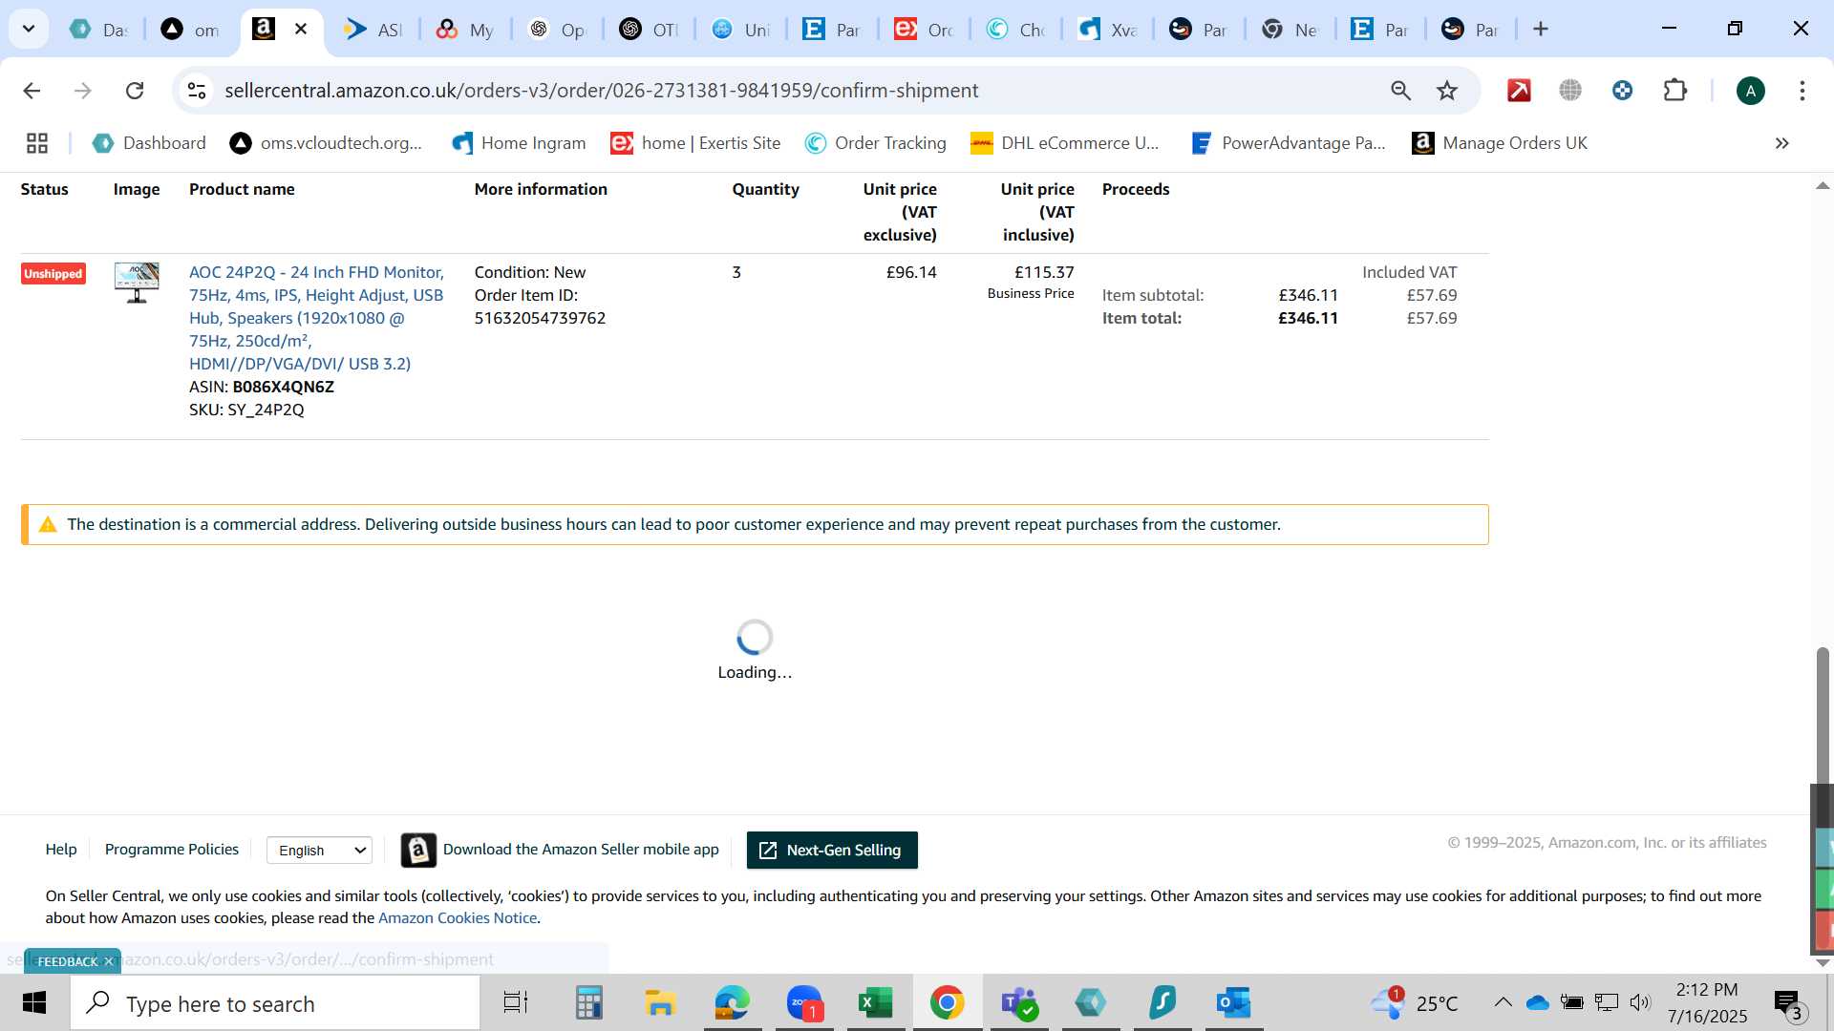The height and width of the screenshot is (1031, 1834).
Task: Open Excel from the taskbar
Action: [x=876, y=1003]
